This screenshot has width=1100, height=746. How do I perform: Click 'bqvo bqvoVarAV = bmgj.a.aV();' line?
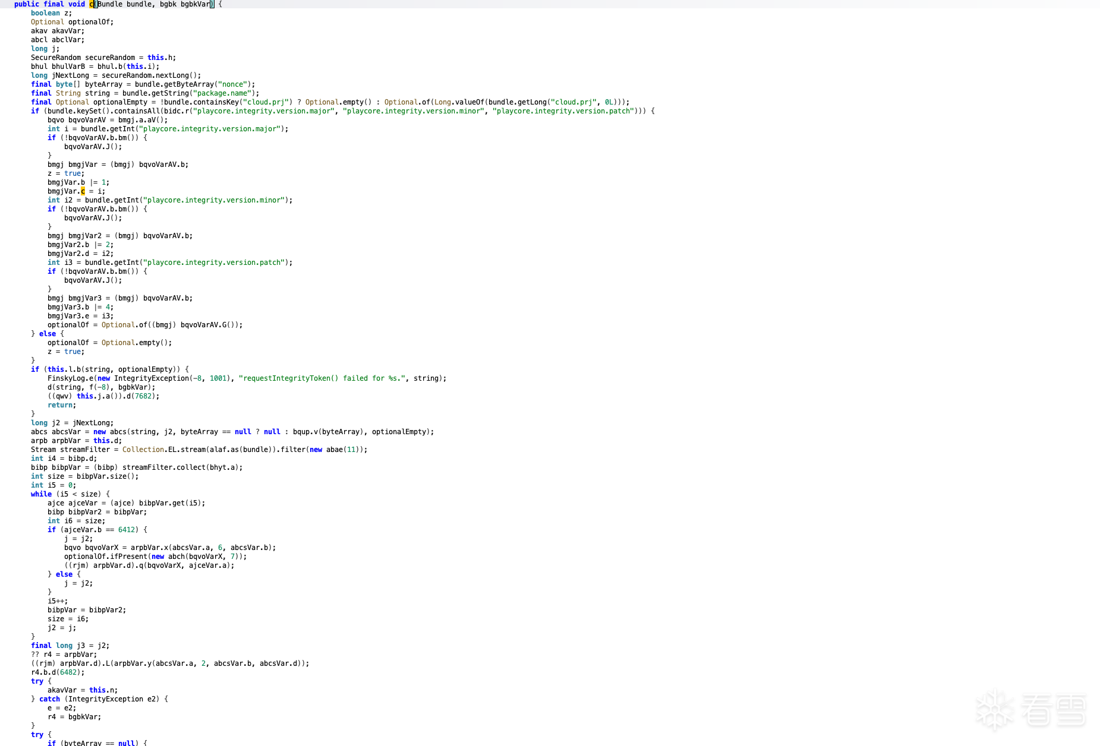[x=108, y=120]
